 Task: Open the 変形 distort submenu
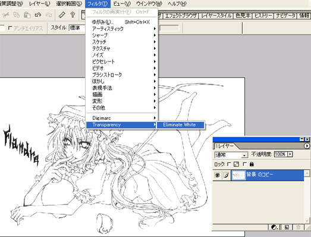[x=121, y=101]
